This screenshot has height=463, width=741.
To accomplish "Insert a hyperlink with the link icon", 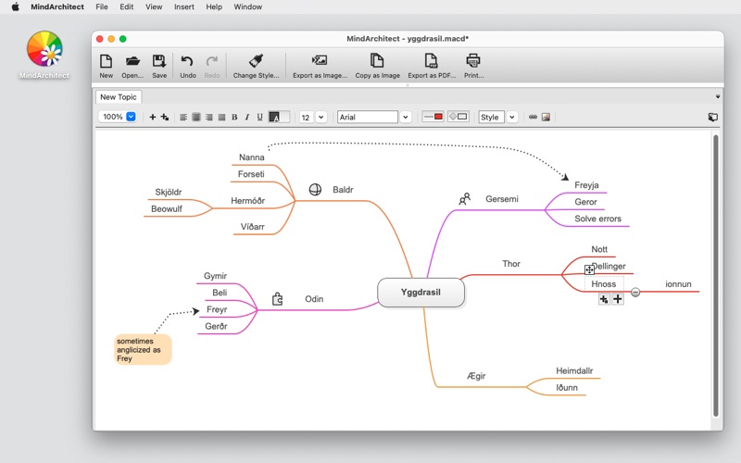I will 534,117.
